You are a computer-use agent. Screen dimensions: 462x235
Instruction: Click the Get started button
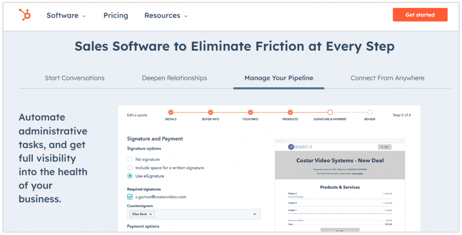click(420, 15)
